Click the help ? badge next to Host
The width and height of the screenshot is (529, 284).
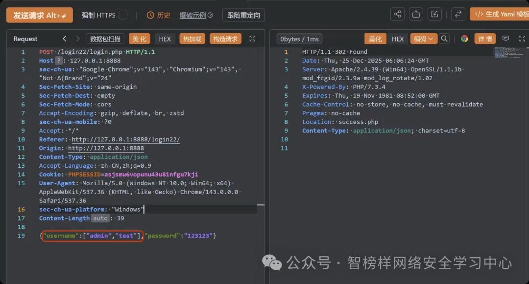pos(59,61)
